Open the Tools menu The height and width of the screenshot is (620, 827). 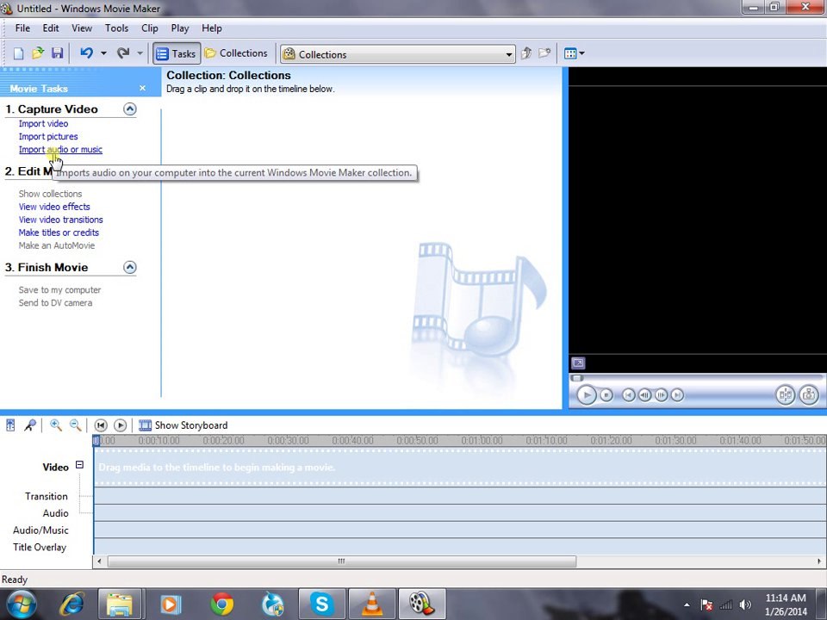pos(116,28)
